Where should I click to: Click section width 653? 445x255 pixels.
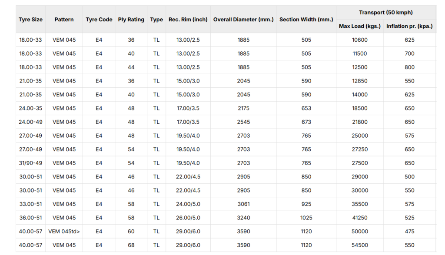pyautogui.click(x=306, y=108)
